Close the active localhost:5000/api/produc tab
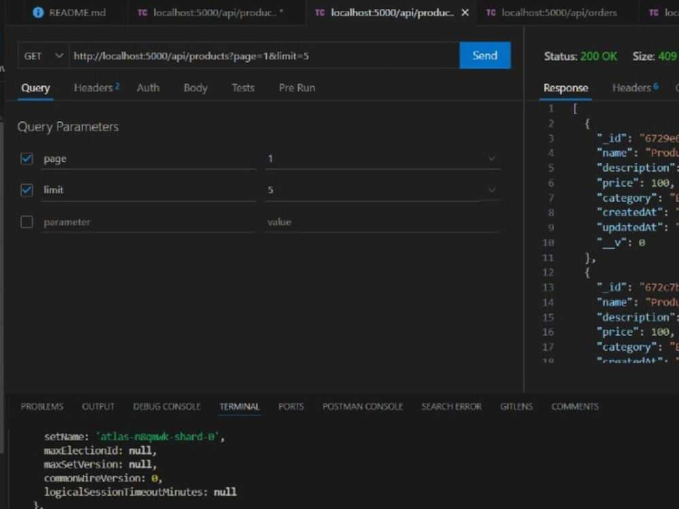This screenshot has height=509, width=679. (465, 12)
